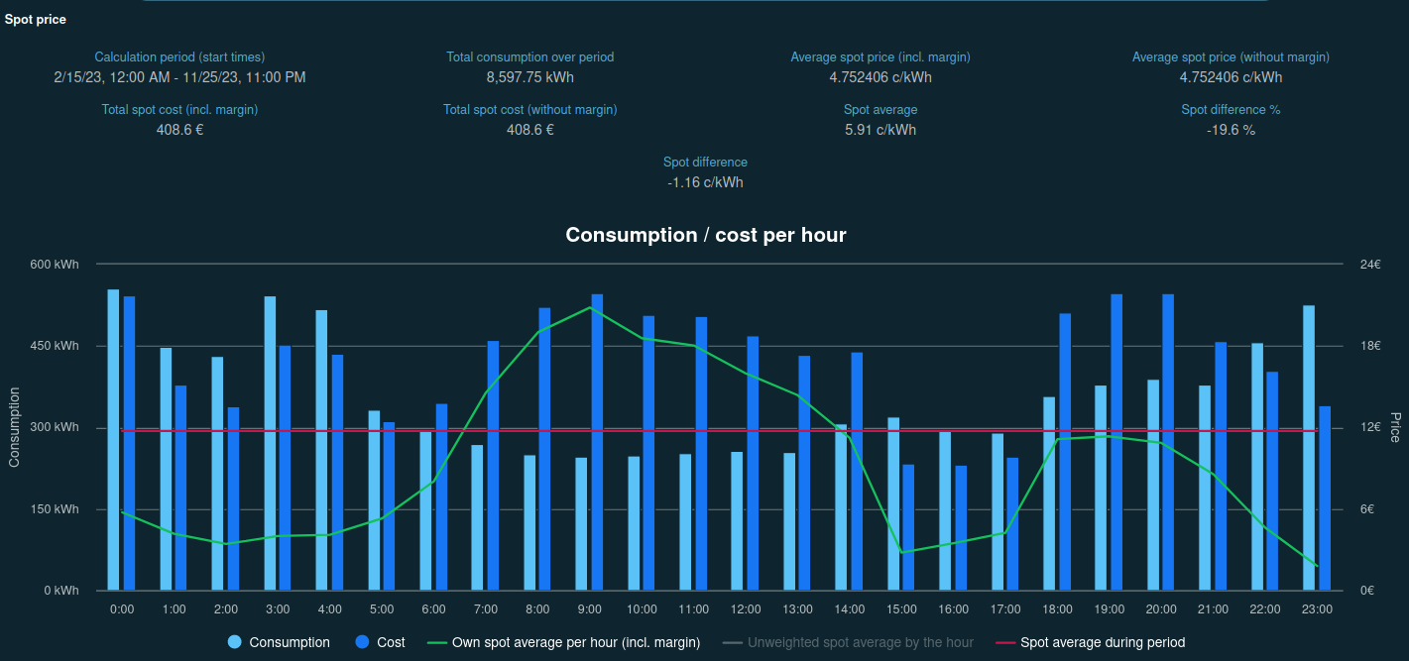Select the Cost bar at 20:00
This screenshot has height=661, width=1409.
1168,443
